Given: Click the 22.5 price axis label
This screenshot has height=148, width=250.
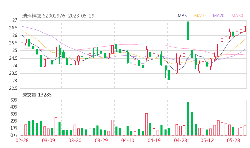Looking at the screenshot, I should click(13, 88).
